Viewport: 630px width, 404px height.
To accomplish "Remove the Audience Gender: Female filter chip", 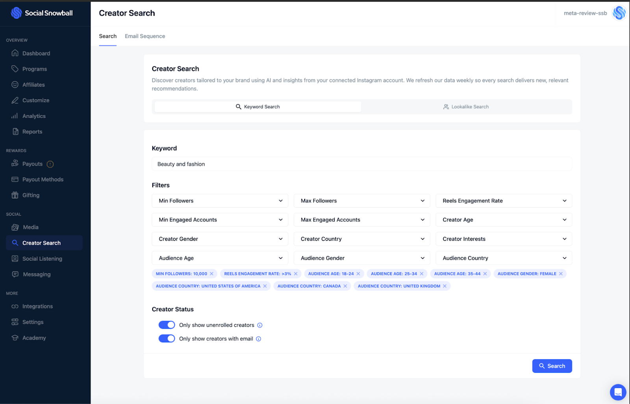I will 561,273.
